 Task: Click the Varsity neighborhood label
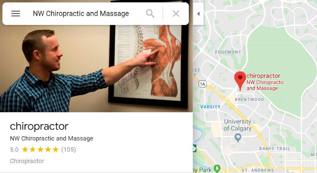(x=210, y=107)
